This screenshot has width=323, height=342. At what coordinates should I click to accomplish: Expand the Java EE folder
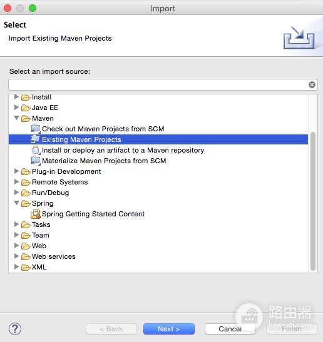point(16,108)
